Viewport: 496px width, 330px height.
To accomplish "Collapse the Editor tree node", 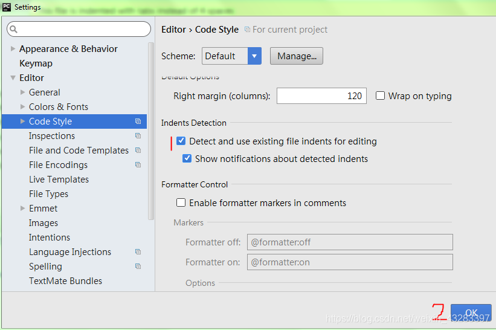I will [x=13, y=78].
